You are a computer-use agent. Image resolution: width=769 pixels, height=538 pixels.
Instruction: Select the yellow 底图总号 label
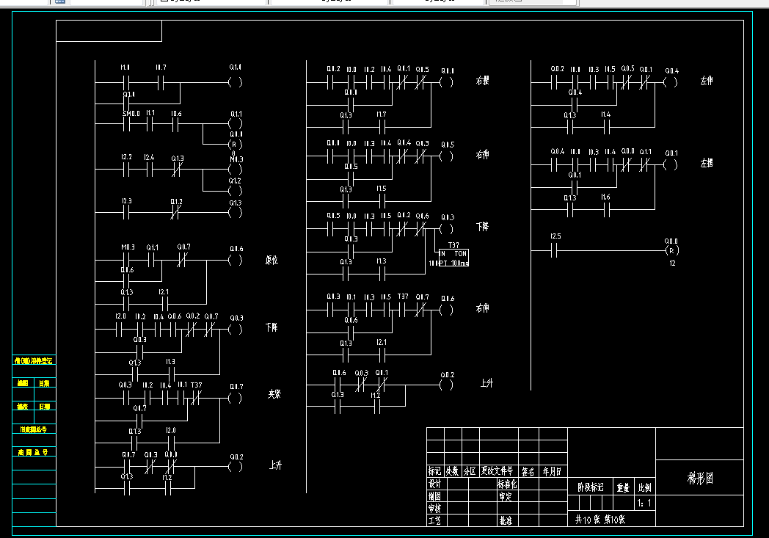(x=33, y=452)
